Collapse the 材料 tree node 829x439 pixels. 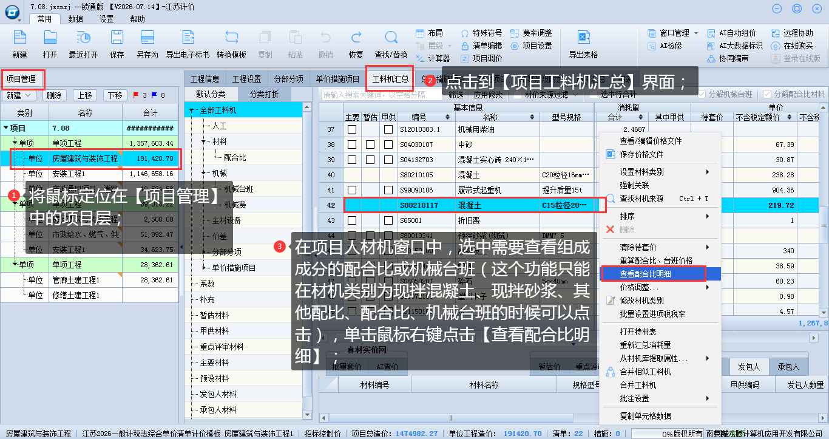pyautogui.click(x=204, y=141)
